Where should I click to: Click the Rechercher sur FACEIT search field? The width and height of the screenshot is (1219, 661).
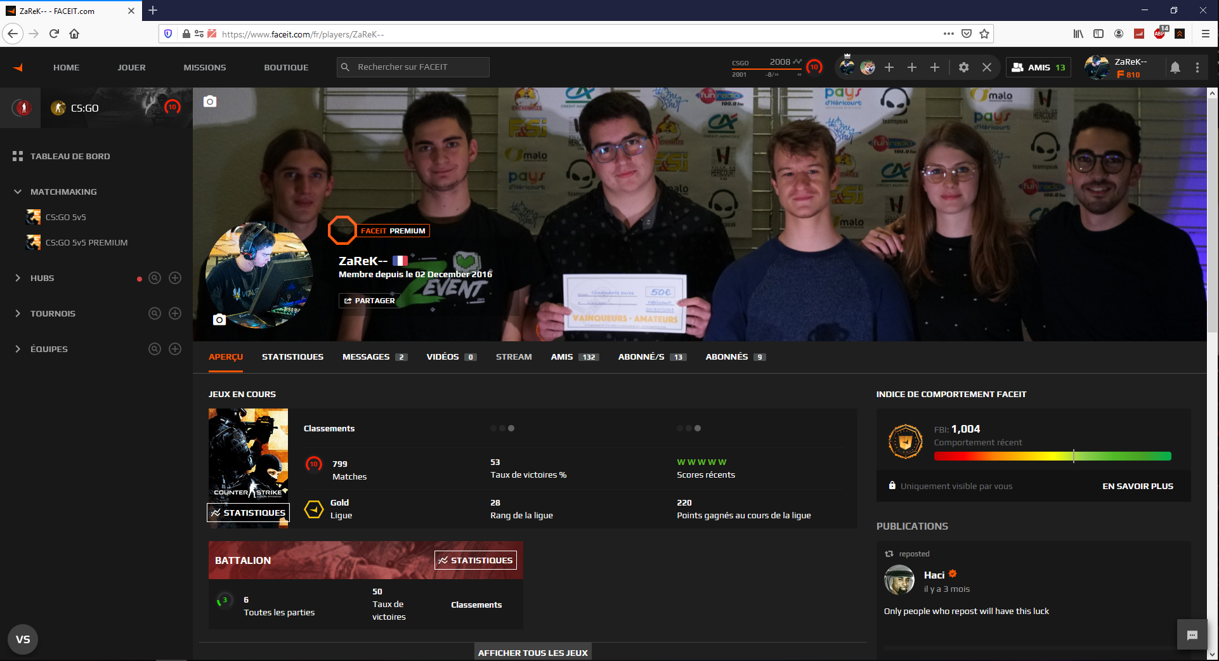click(x=413, y=67)
